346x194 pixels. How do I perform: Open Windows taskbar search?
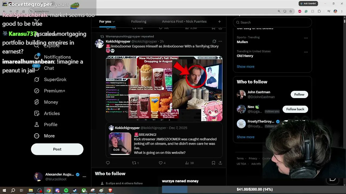coord(13,190)
